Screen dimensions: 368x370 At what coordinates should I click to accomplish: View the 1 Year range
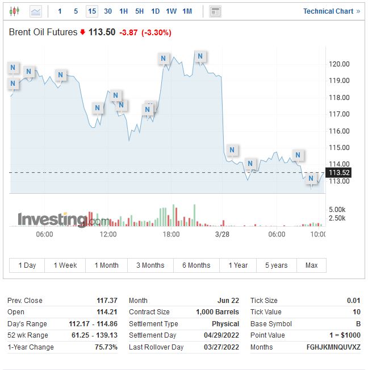coord(238,265)
